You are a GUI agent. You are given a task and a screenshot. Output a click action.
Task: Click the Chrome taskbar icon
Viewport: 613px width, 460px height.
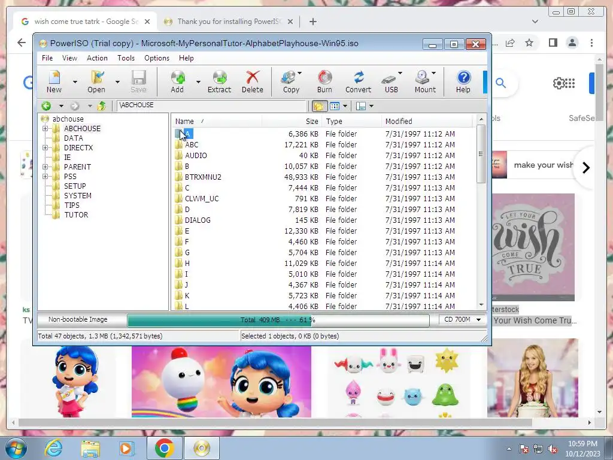click(164, 448)
